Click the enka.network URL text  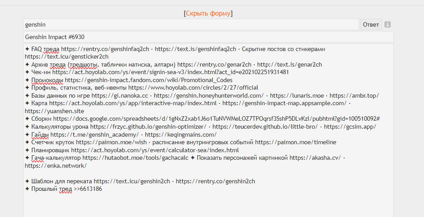pos(56,166)
